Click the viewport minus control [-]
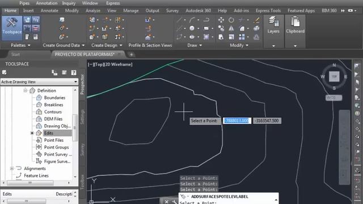363x204 pixels. tap(91, 65)
